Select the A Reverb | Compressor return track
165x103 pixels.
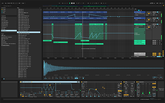click(x=140, y=53)
